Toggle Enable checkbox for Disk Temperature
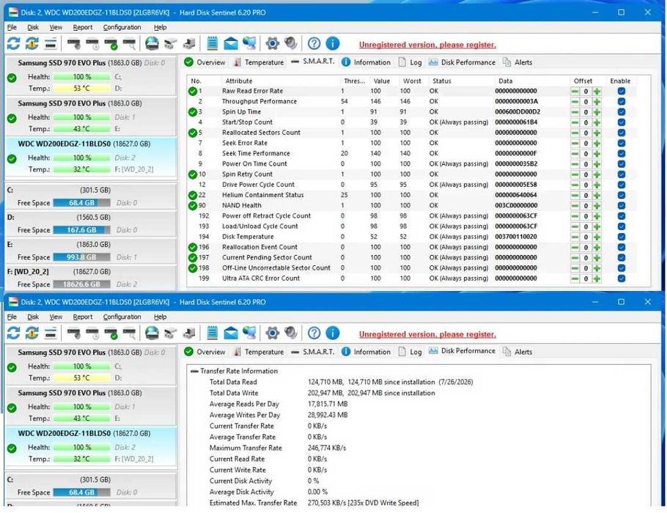Image resolution: width=667 pixels, height=513 pixels. [621, 237]
